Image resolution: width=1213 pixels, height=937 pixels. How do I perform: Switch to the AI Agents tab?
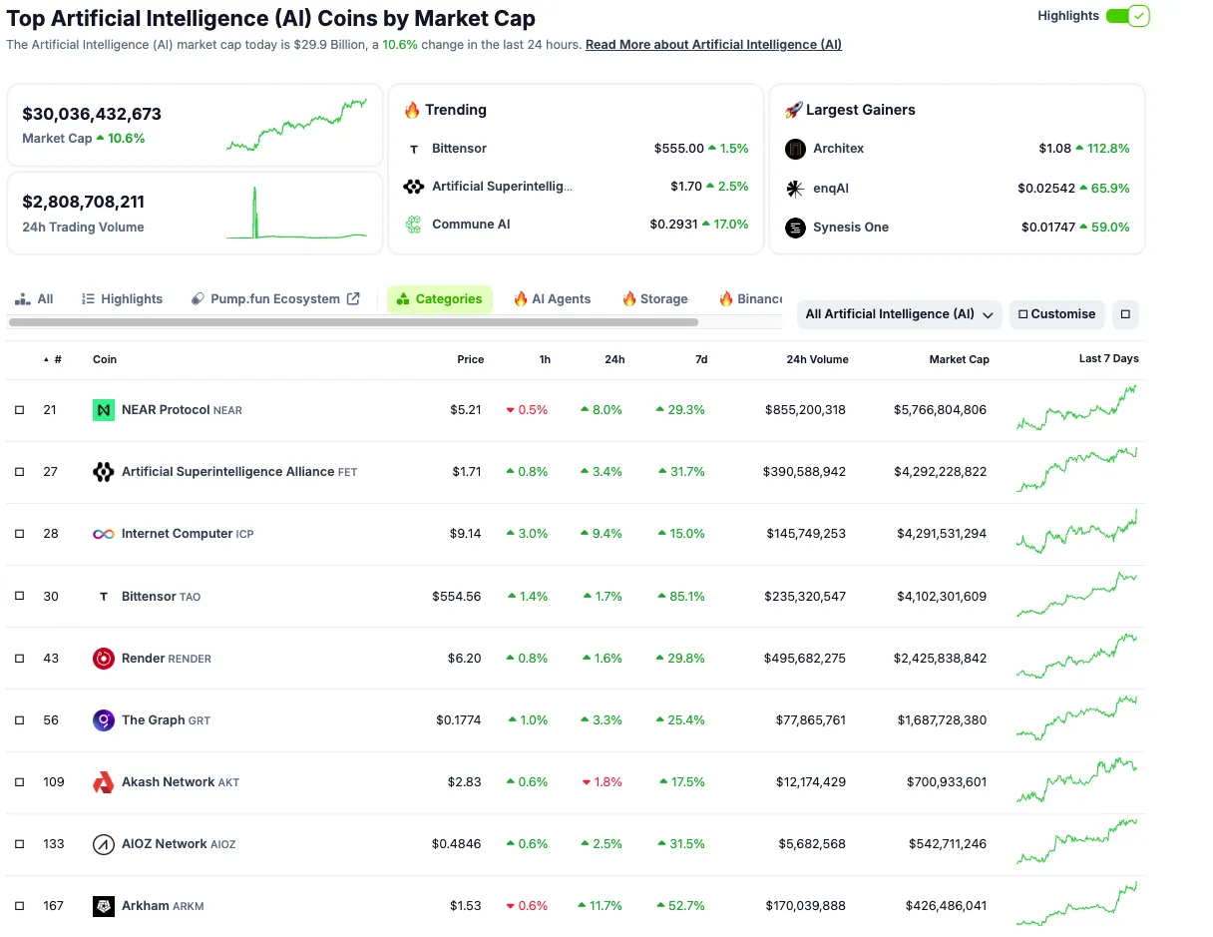tap(553, 297)
